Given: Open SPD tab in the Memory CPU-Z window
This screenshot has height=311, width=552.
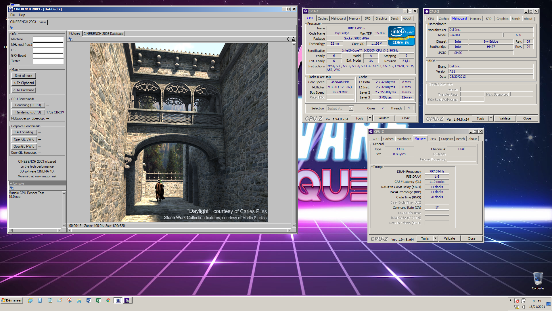Looking at the screenshot, I should click(x=433, y=139).
